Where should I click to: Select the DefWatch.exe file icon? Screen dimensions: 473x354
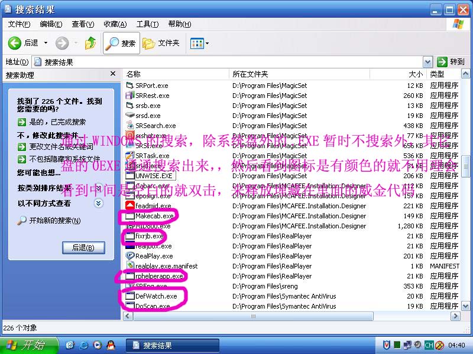click(129, 296)
